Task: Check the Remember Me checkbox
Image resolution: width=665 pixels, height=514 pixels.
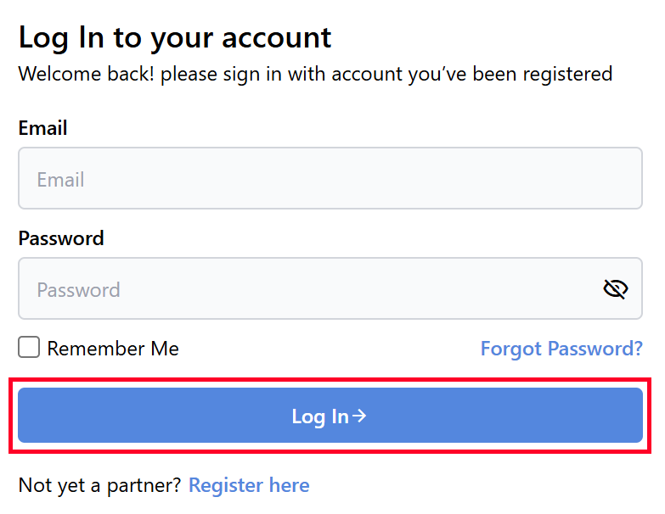Action: (29, 348)
